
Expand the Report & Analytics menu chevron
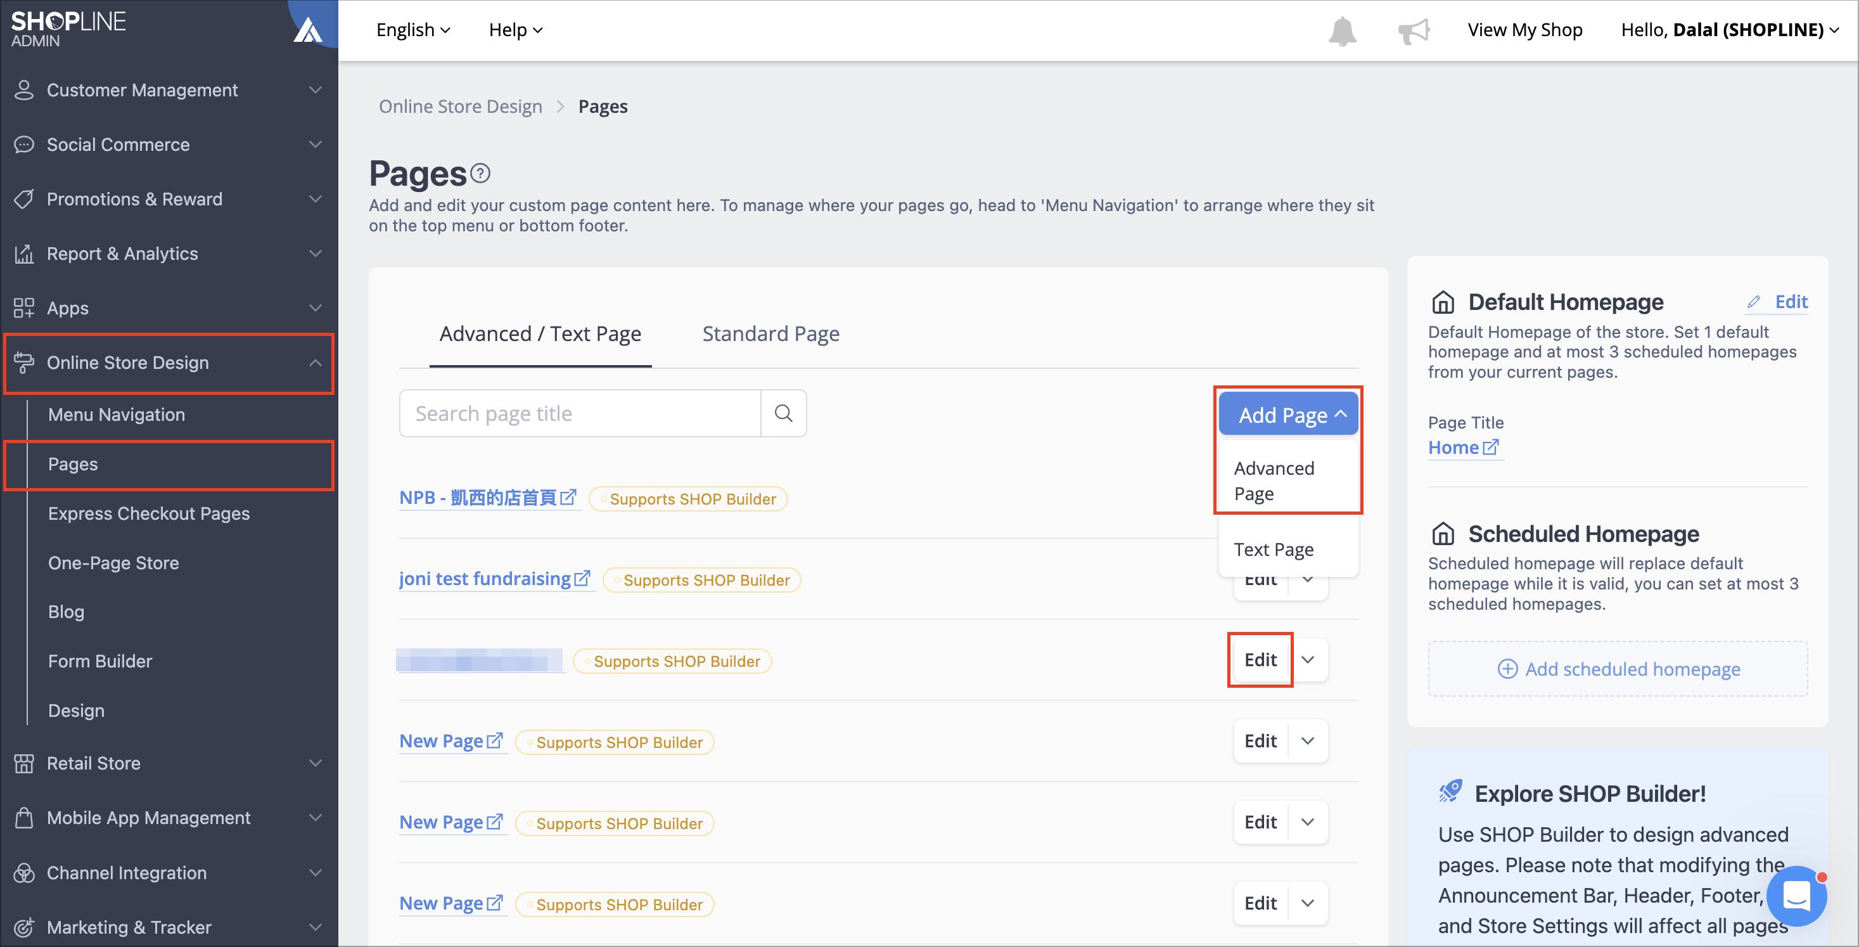click(x=316, y=254)
